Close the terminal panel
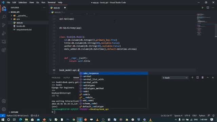This screenshot has height=122, width=217. pos(213,78)
